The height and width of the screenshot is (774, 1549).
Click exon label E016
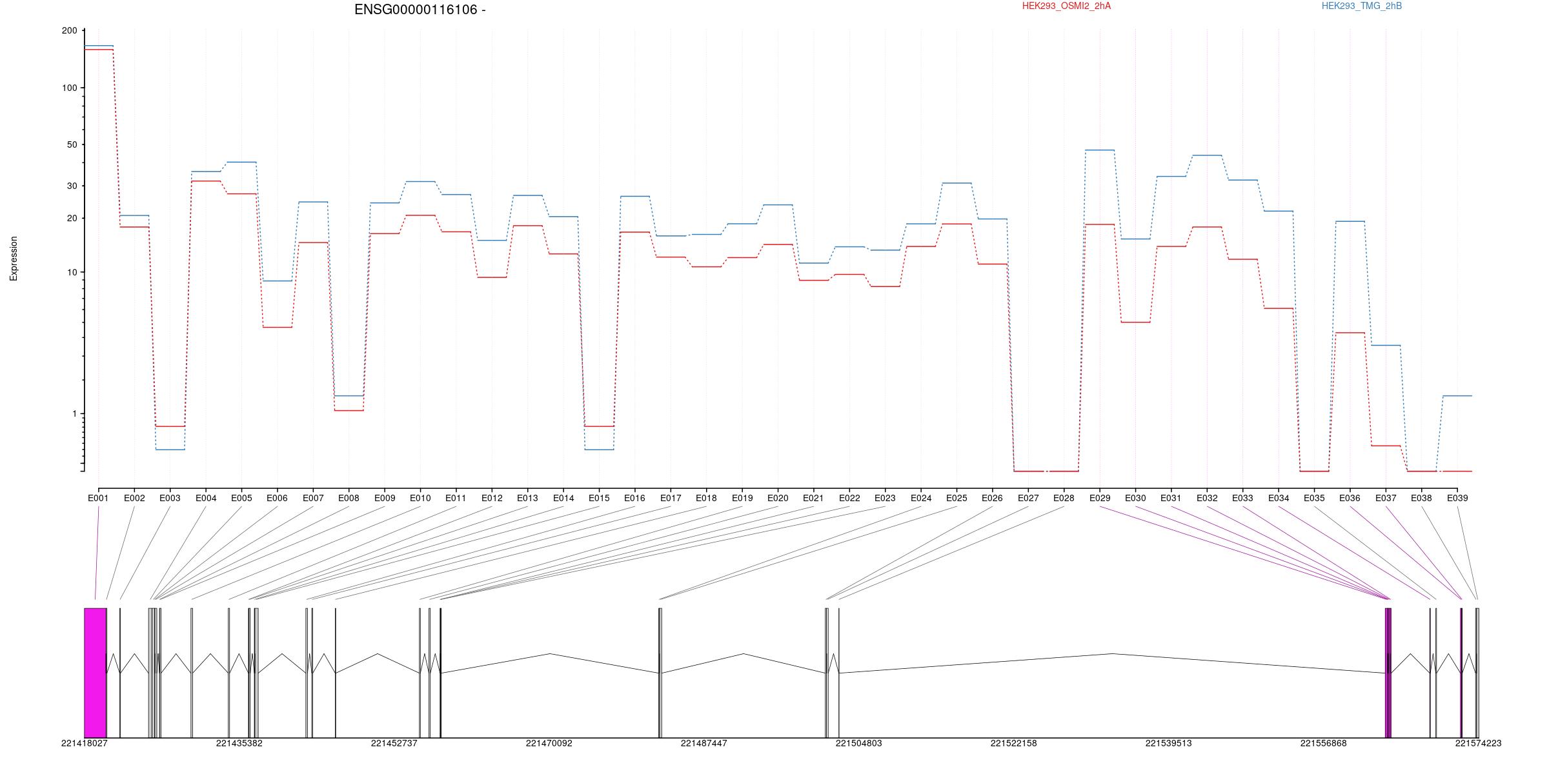point(634,498)
